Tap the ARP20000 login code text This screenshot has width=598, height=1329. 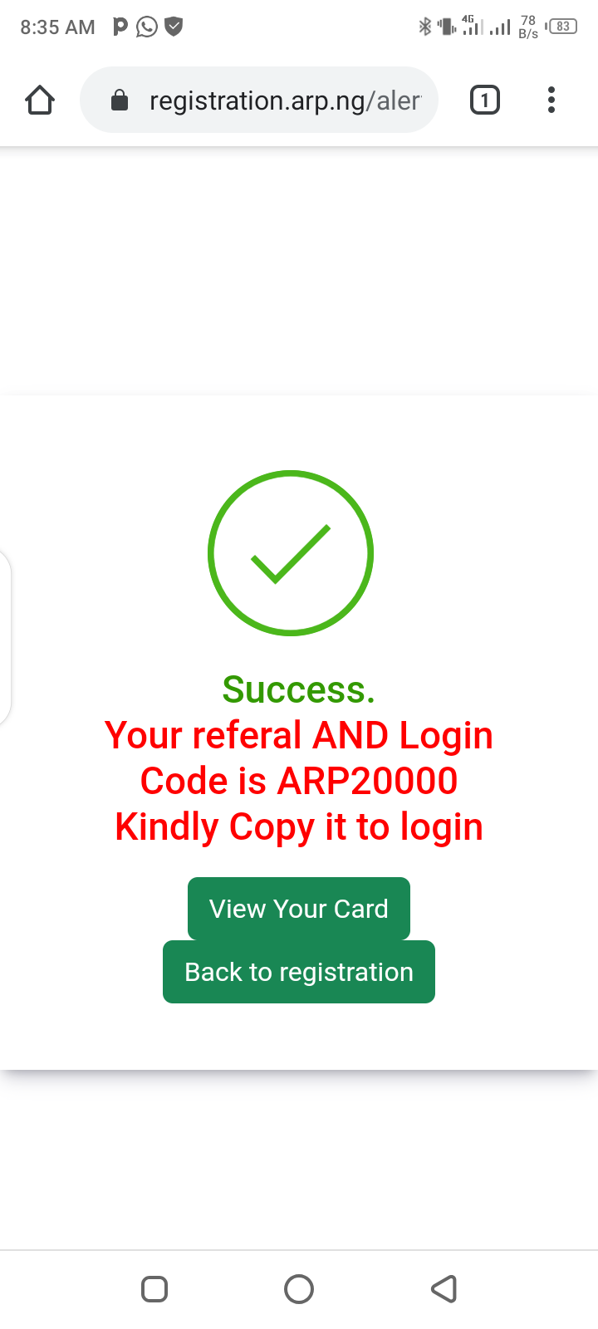[x=367, y=781]
